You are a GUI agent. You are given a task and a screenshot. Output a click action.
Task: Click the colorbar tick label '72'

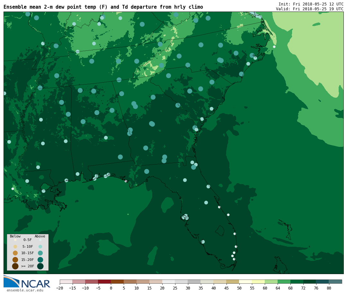[303, 288]
